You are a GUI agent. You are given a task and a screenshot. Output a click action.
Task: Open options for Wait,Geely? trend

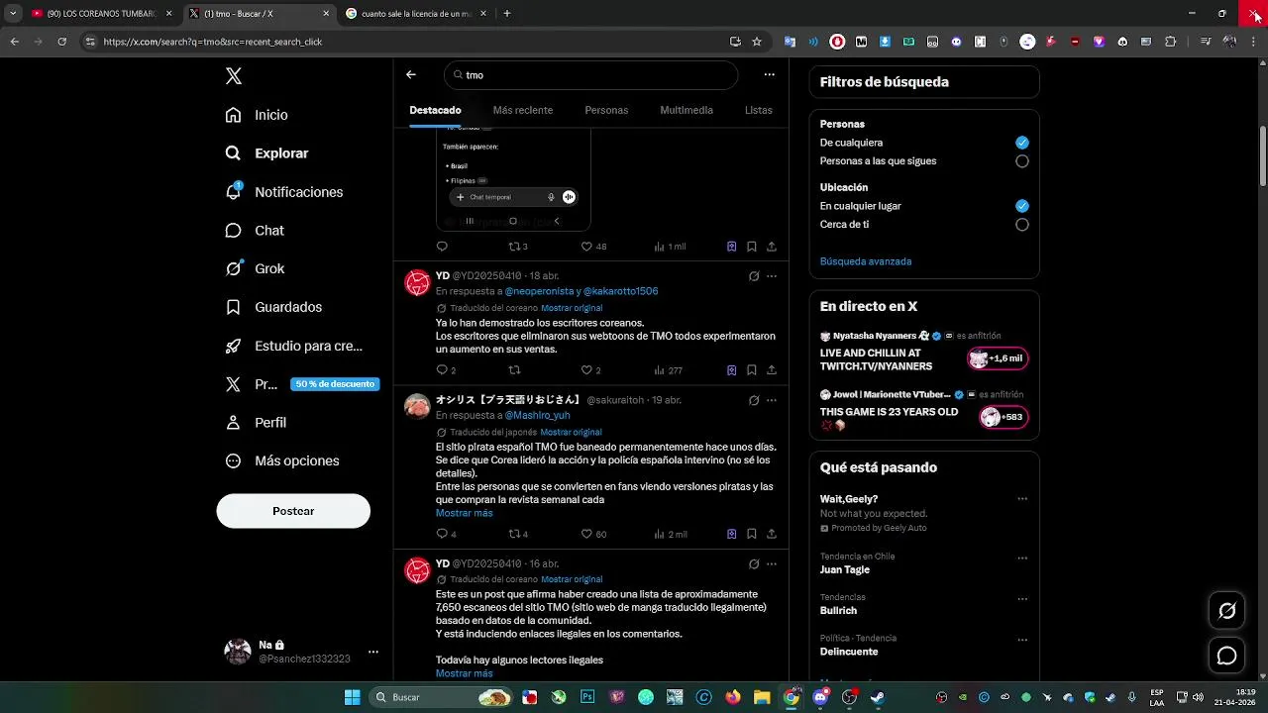coord(1022,499)
